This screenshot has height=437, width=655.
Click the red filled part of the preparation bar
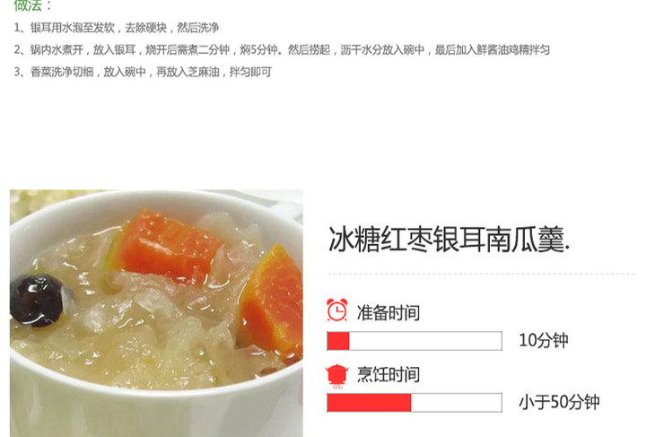click(338, 341)
